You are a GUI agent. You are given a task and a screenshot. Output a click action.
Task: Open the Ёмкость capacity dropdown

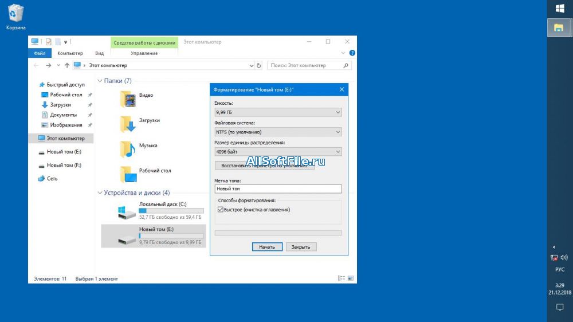278,112
